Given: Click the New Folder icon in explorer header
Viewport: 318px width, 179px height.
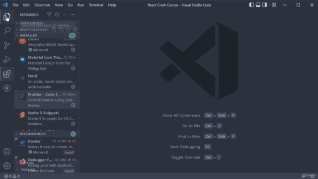Looking at the screenshot, I should point(61,30).
